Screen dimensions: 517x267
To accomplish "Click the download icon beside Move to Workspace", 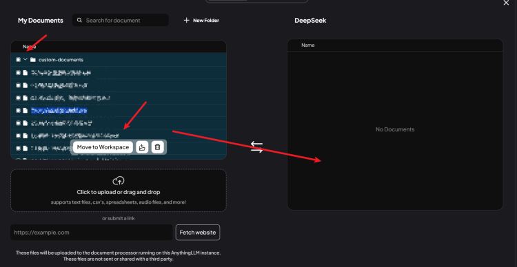I will click(142, 147).
